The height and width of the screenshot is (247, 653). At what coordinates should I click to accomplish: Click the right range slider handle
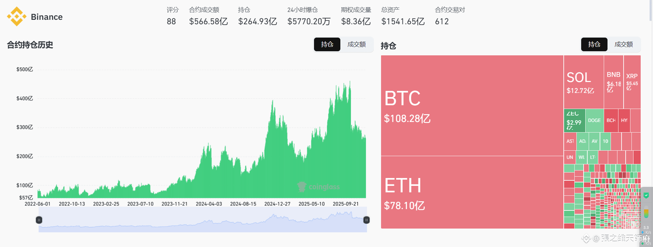366,220
